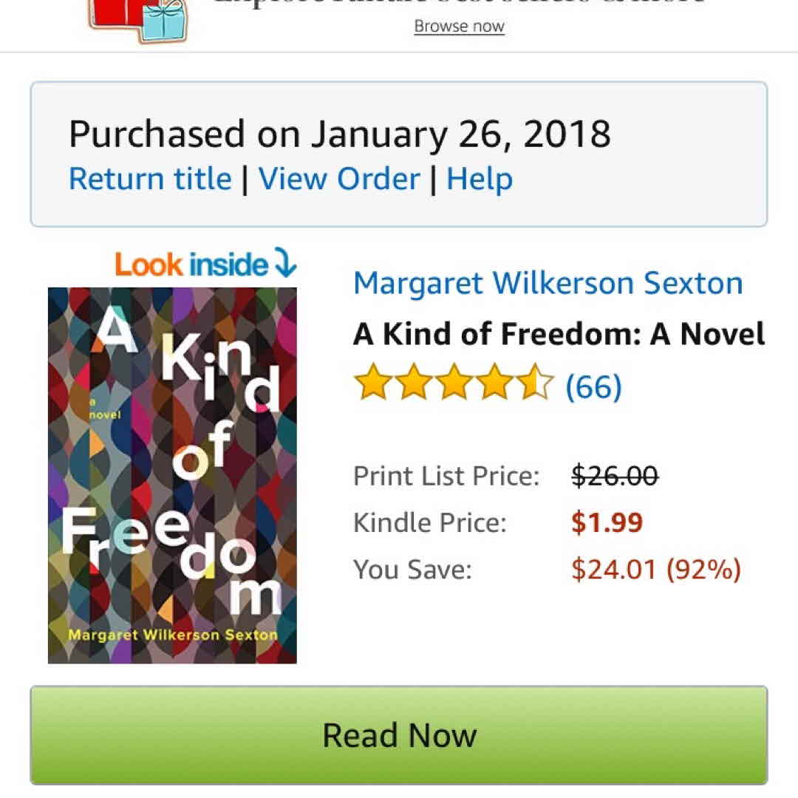Viewport: 798px width, 798px height.
Task: Open the book cover thumbnail
Action: [172, 475]
